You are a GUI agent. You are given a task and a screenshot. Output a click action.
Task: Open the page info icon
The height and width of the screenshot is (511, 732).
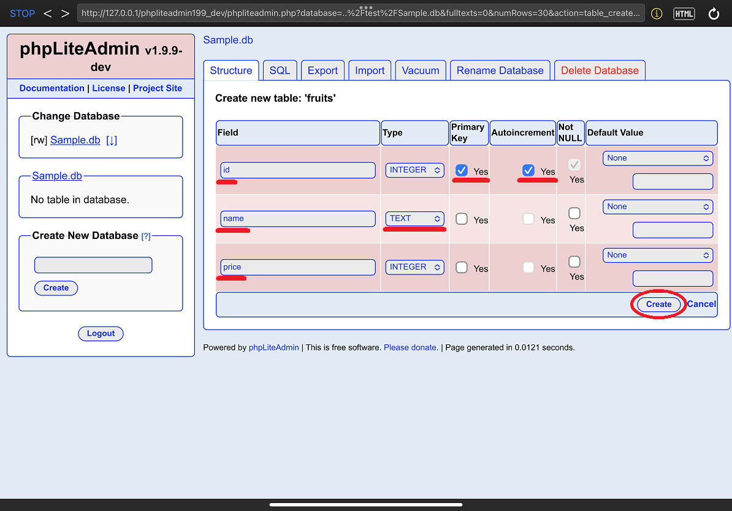(x=657, y=13)
